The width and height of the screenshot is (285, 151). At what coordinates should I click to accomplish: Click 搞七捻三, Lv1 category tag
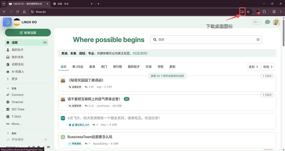point(79,125)
